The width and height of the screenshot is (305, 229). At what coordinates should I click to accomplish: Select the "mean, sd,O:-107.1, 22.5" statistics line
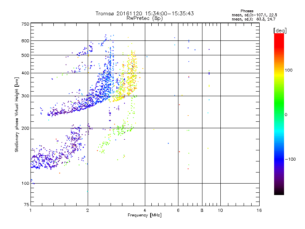[x=254, y=15]
